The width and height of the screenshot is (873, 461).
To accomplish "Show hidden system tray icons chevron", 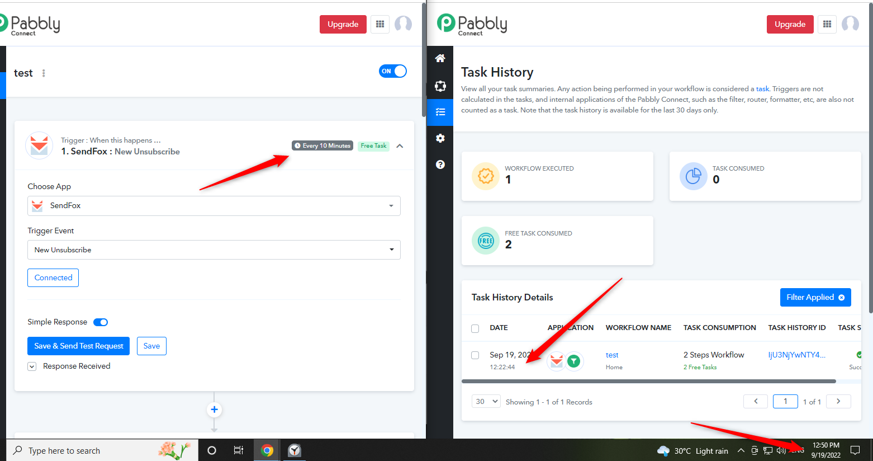I will [741, 450].
